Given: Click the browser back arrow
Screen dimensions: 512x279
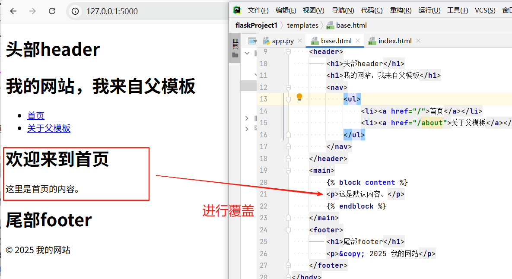Looking at the screenshot, I should [13, 11].
